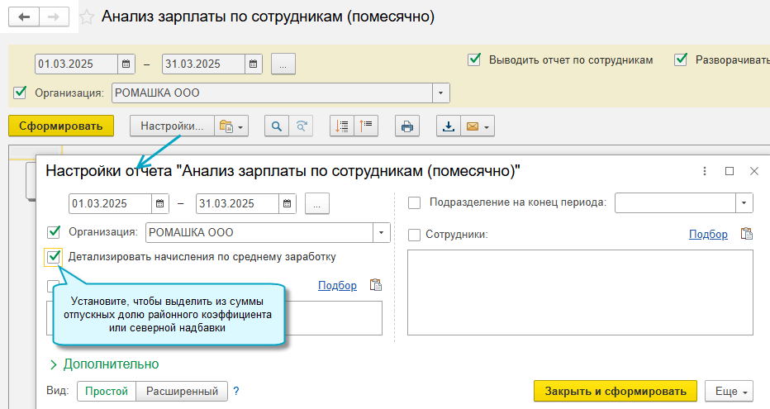This screenshot has height=409, width=770.
Task: Click the save report download icon
Action: (x=449, y=126)
